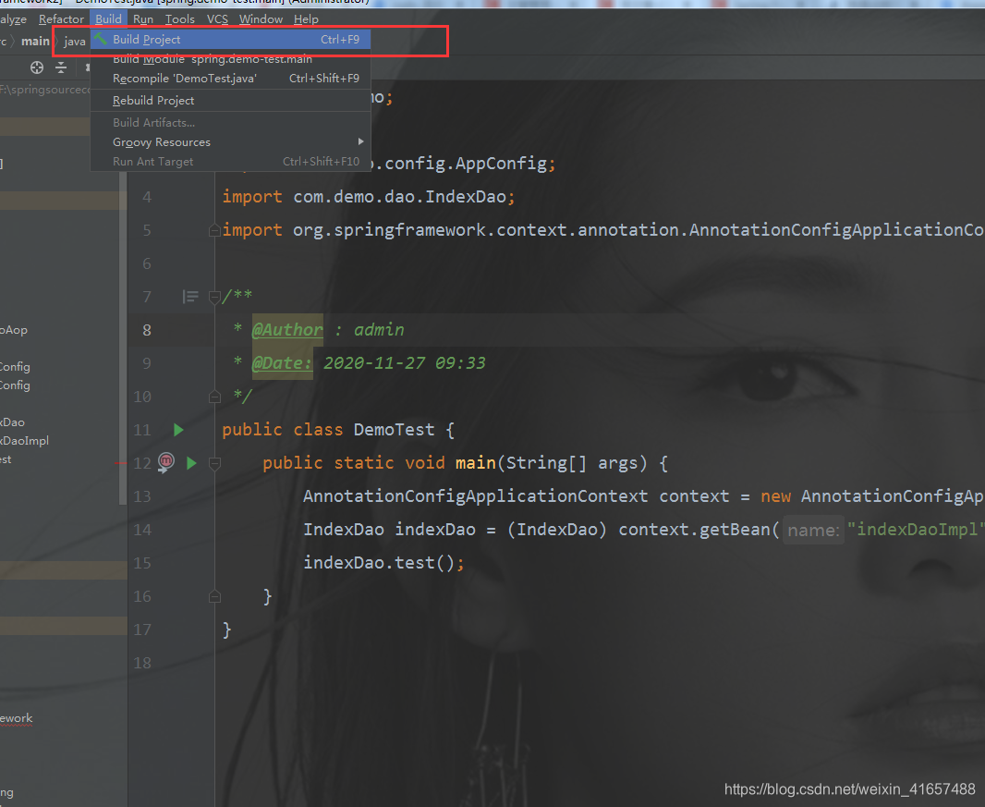Click the @Author tag in the comment
985x807 pixels.
[287, 330]
